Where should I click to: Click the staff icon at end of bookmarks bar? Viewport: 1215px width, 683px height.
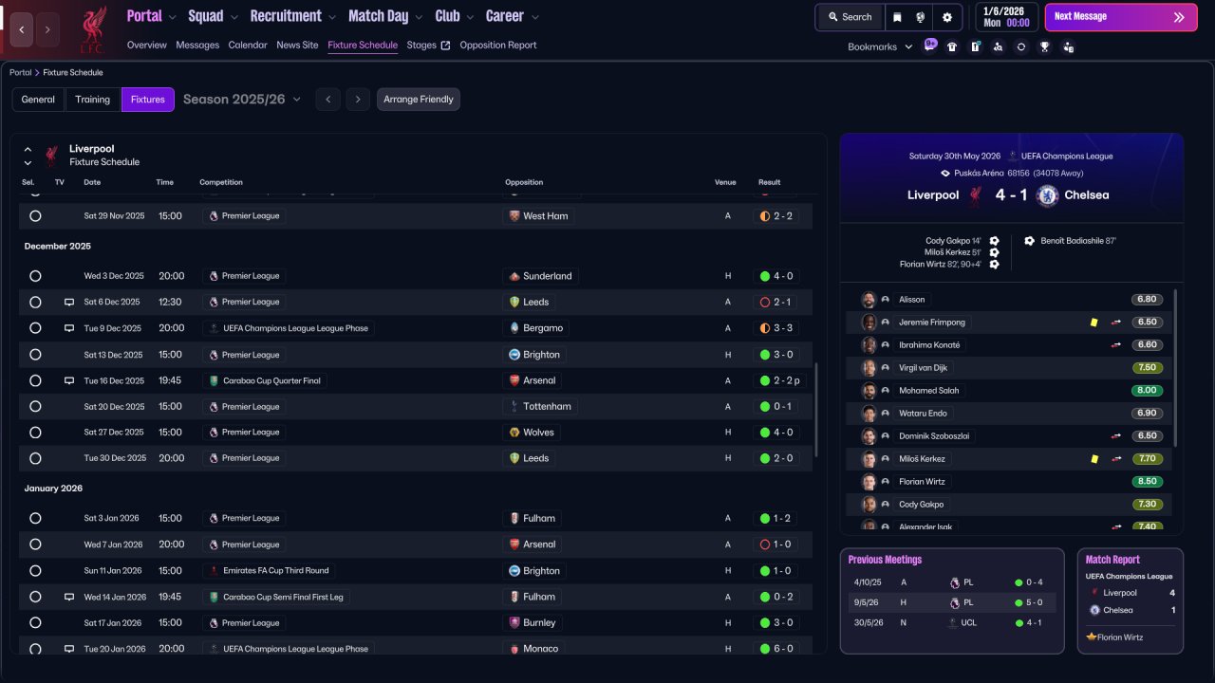pos(1068,46)
